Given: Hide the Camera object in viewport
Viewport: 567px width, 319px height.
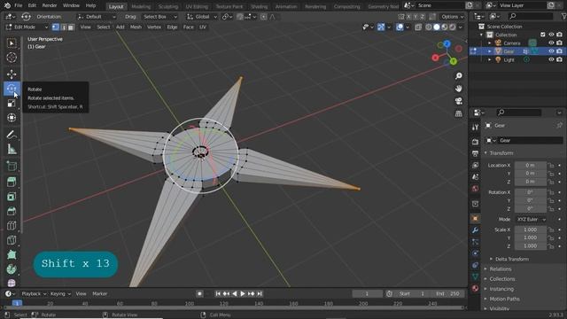Looking at the screenshot, I should pos(551,43).
